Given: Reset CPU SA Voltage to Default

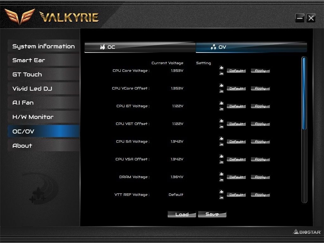Looking at the screenshot, I should coord(236,141).
